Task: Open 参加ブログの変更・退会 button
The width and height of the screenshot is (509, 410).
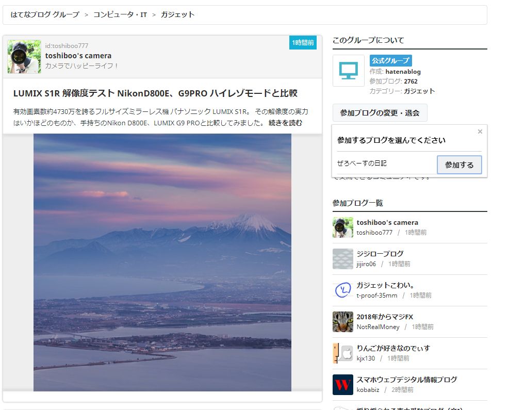Action: coord(380,113)
